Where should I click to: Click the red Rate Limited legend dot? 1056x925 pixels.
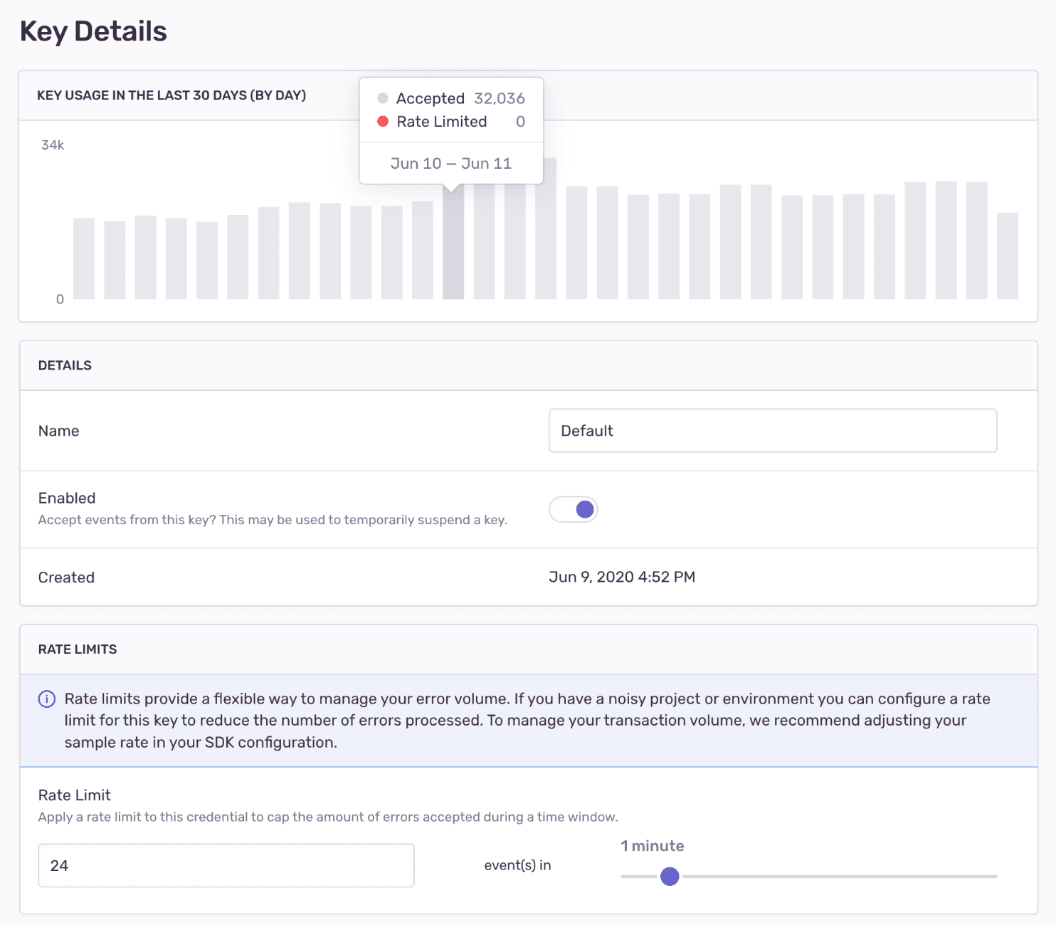click(x=383, y=122)
